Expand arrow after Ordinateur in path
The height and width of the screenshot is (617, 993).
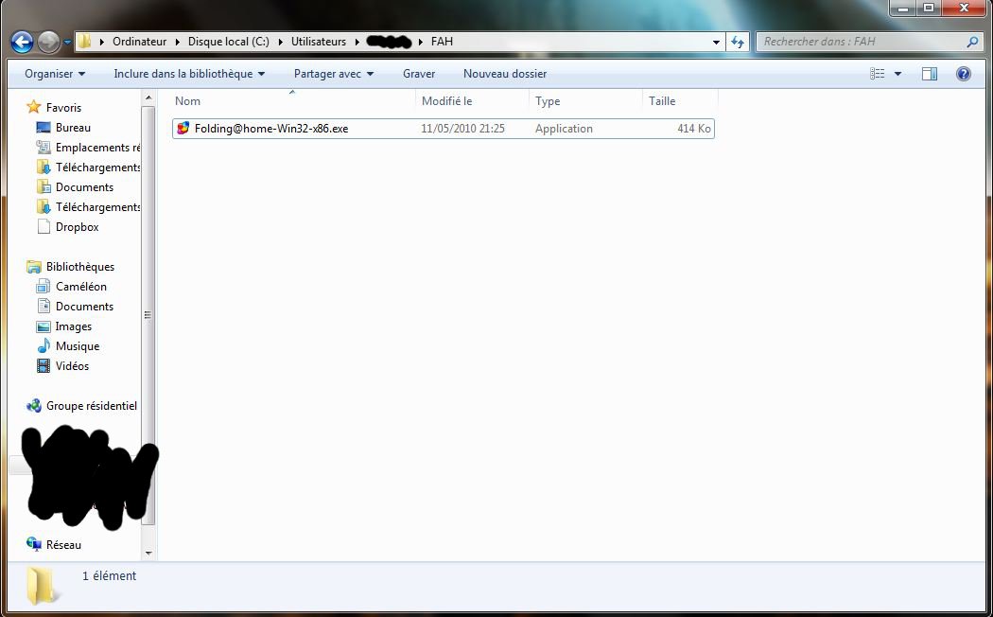tap(176, 42)
